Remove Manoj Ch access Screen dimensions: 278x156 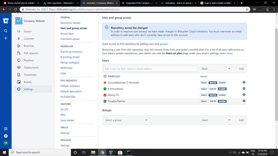click(244, 95)
